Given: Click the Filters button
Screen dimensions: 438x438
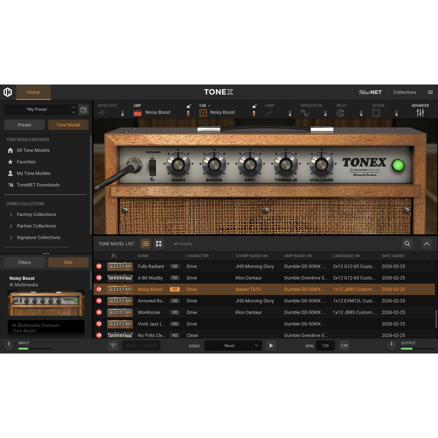Looking at the screenshot, I should 24,262.
